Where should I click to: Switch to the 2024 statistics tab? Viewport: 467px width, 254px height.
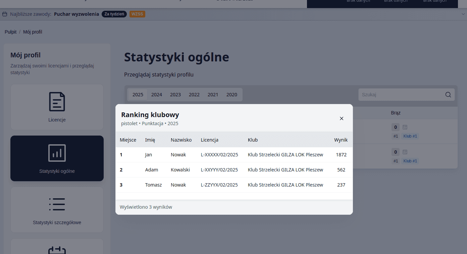(157, 95)
